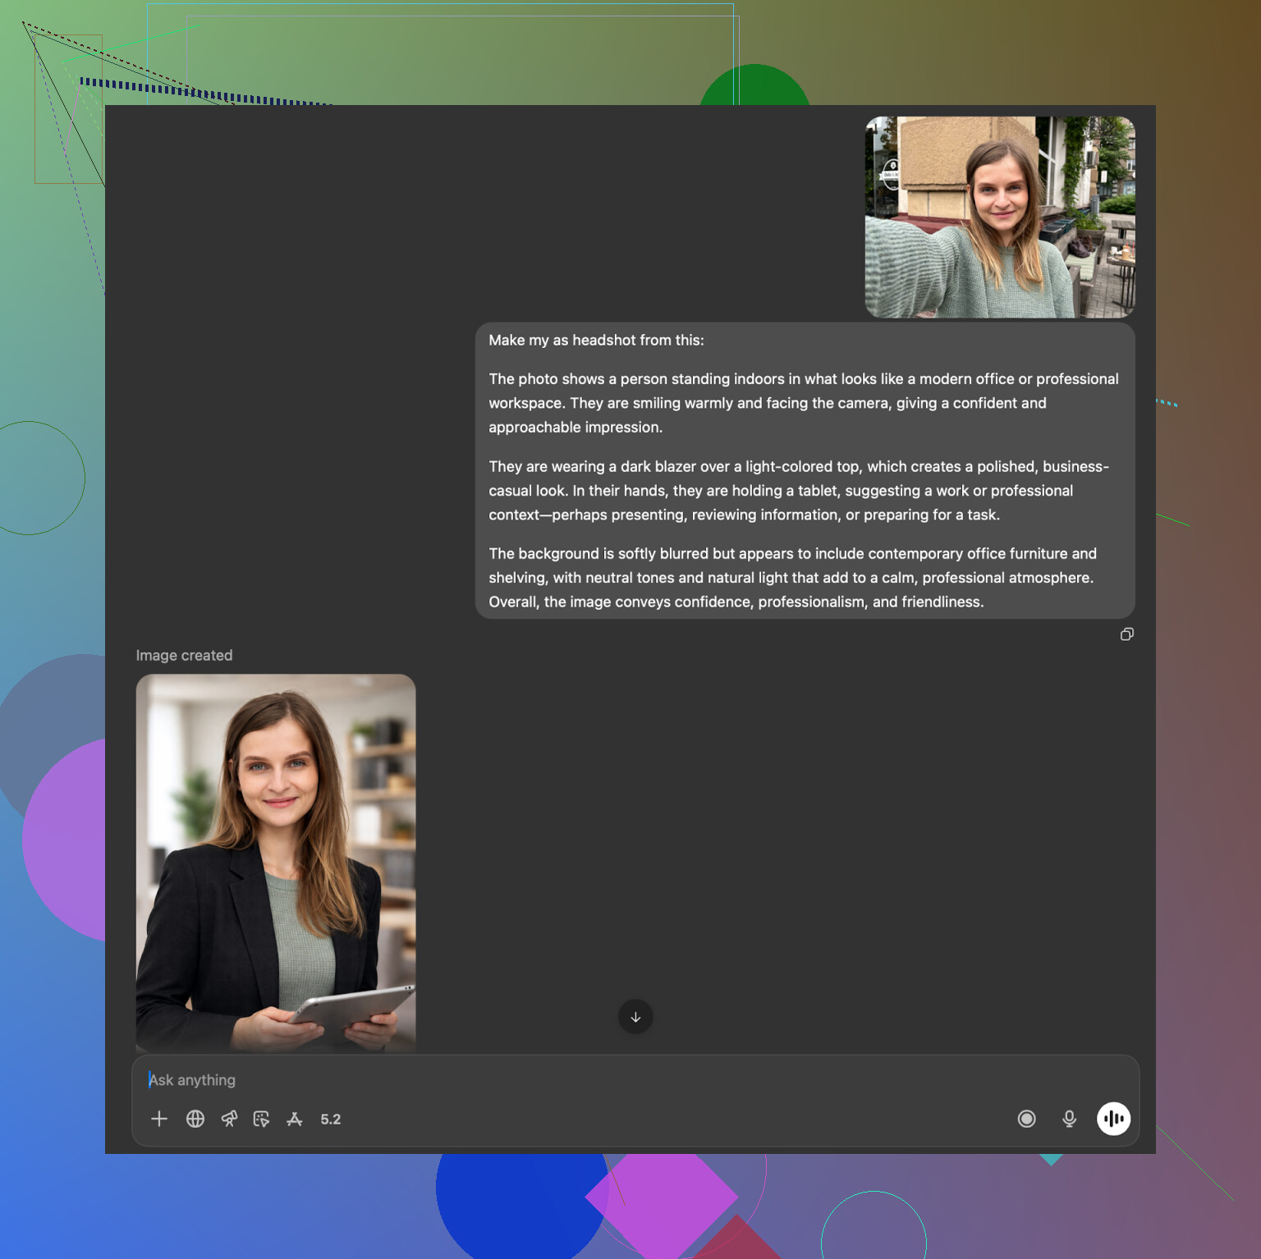
Task: Start dictation with the microphone icon
Action: [x=1069, y=1119]
